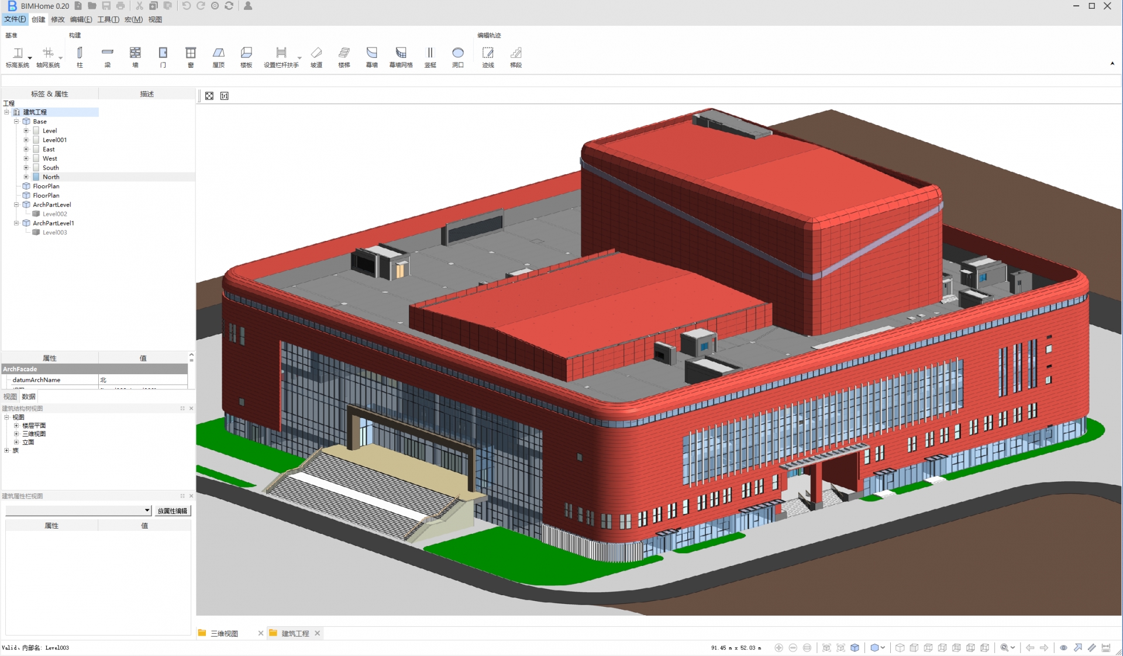Click the 族属性编辑 button

[x=173, y=510]
